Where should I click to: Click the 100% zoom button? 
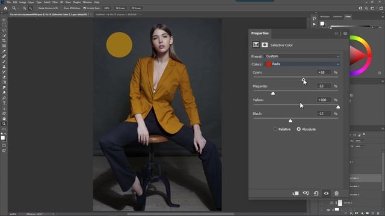coord(107,8)
